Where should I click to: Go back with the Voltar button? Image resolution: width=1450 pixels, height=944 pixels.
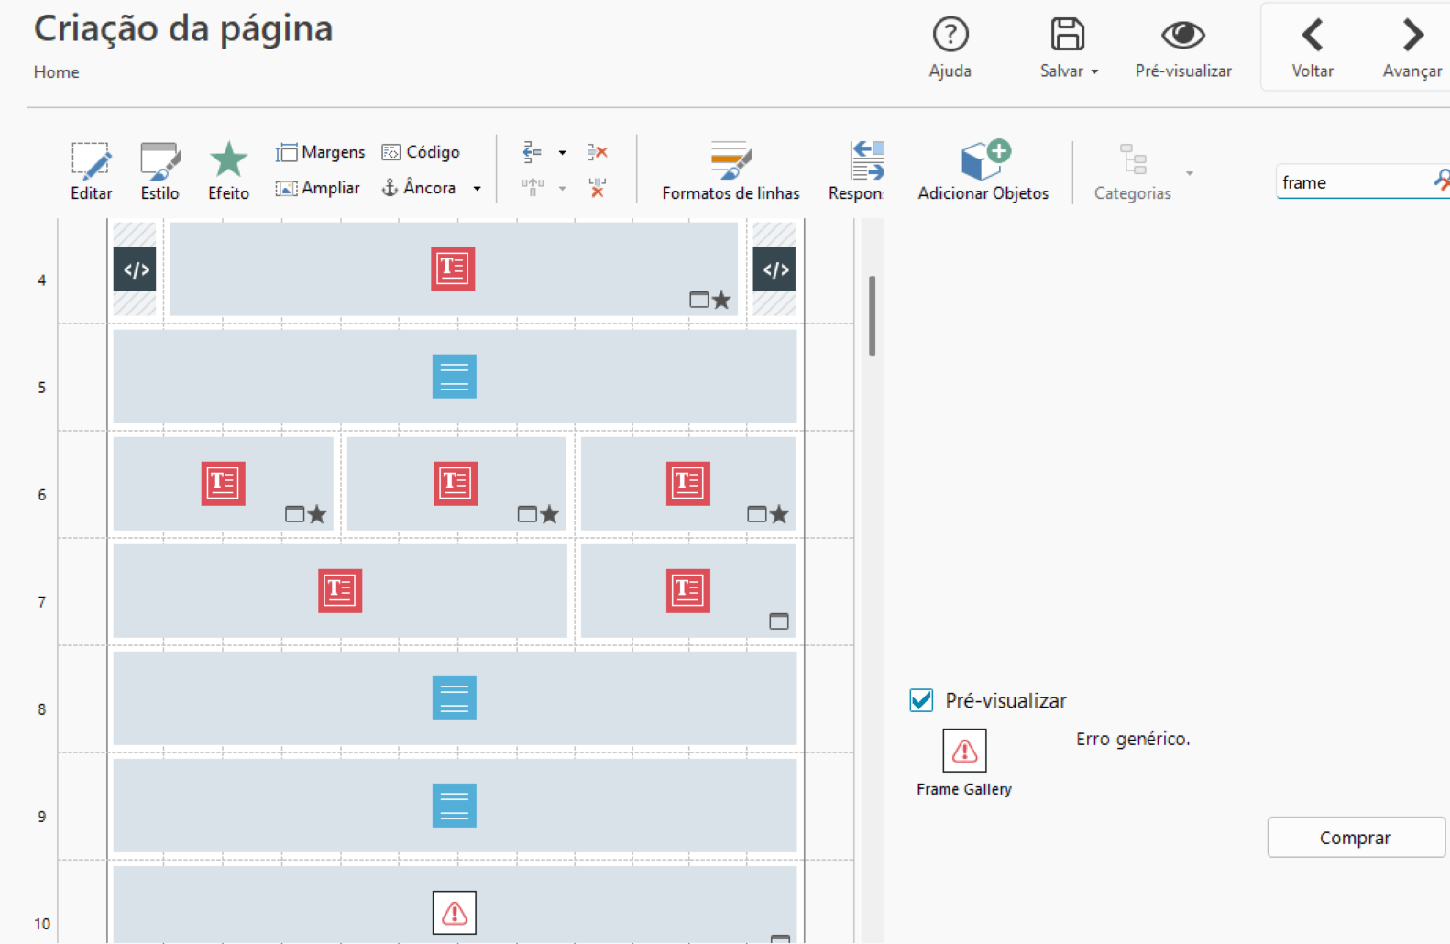1312,48
